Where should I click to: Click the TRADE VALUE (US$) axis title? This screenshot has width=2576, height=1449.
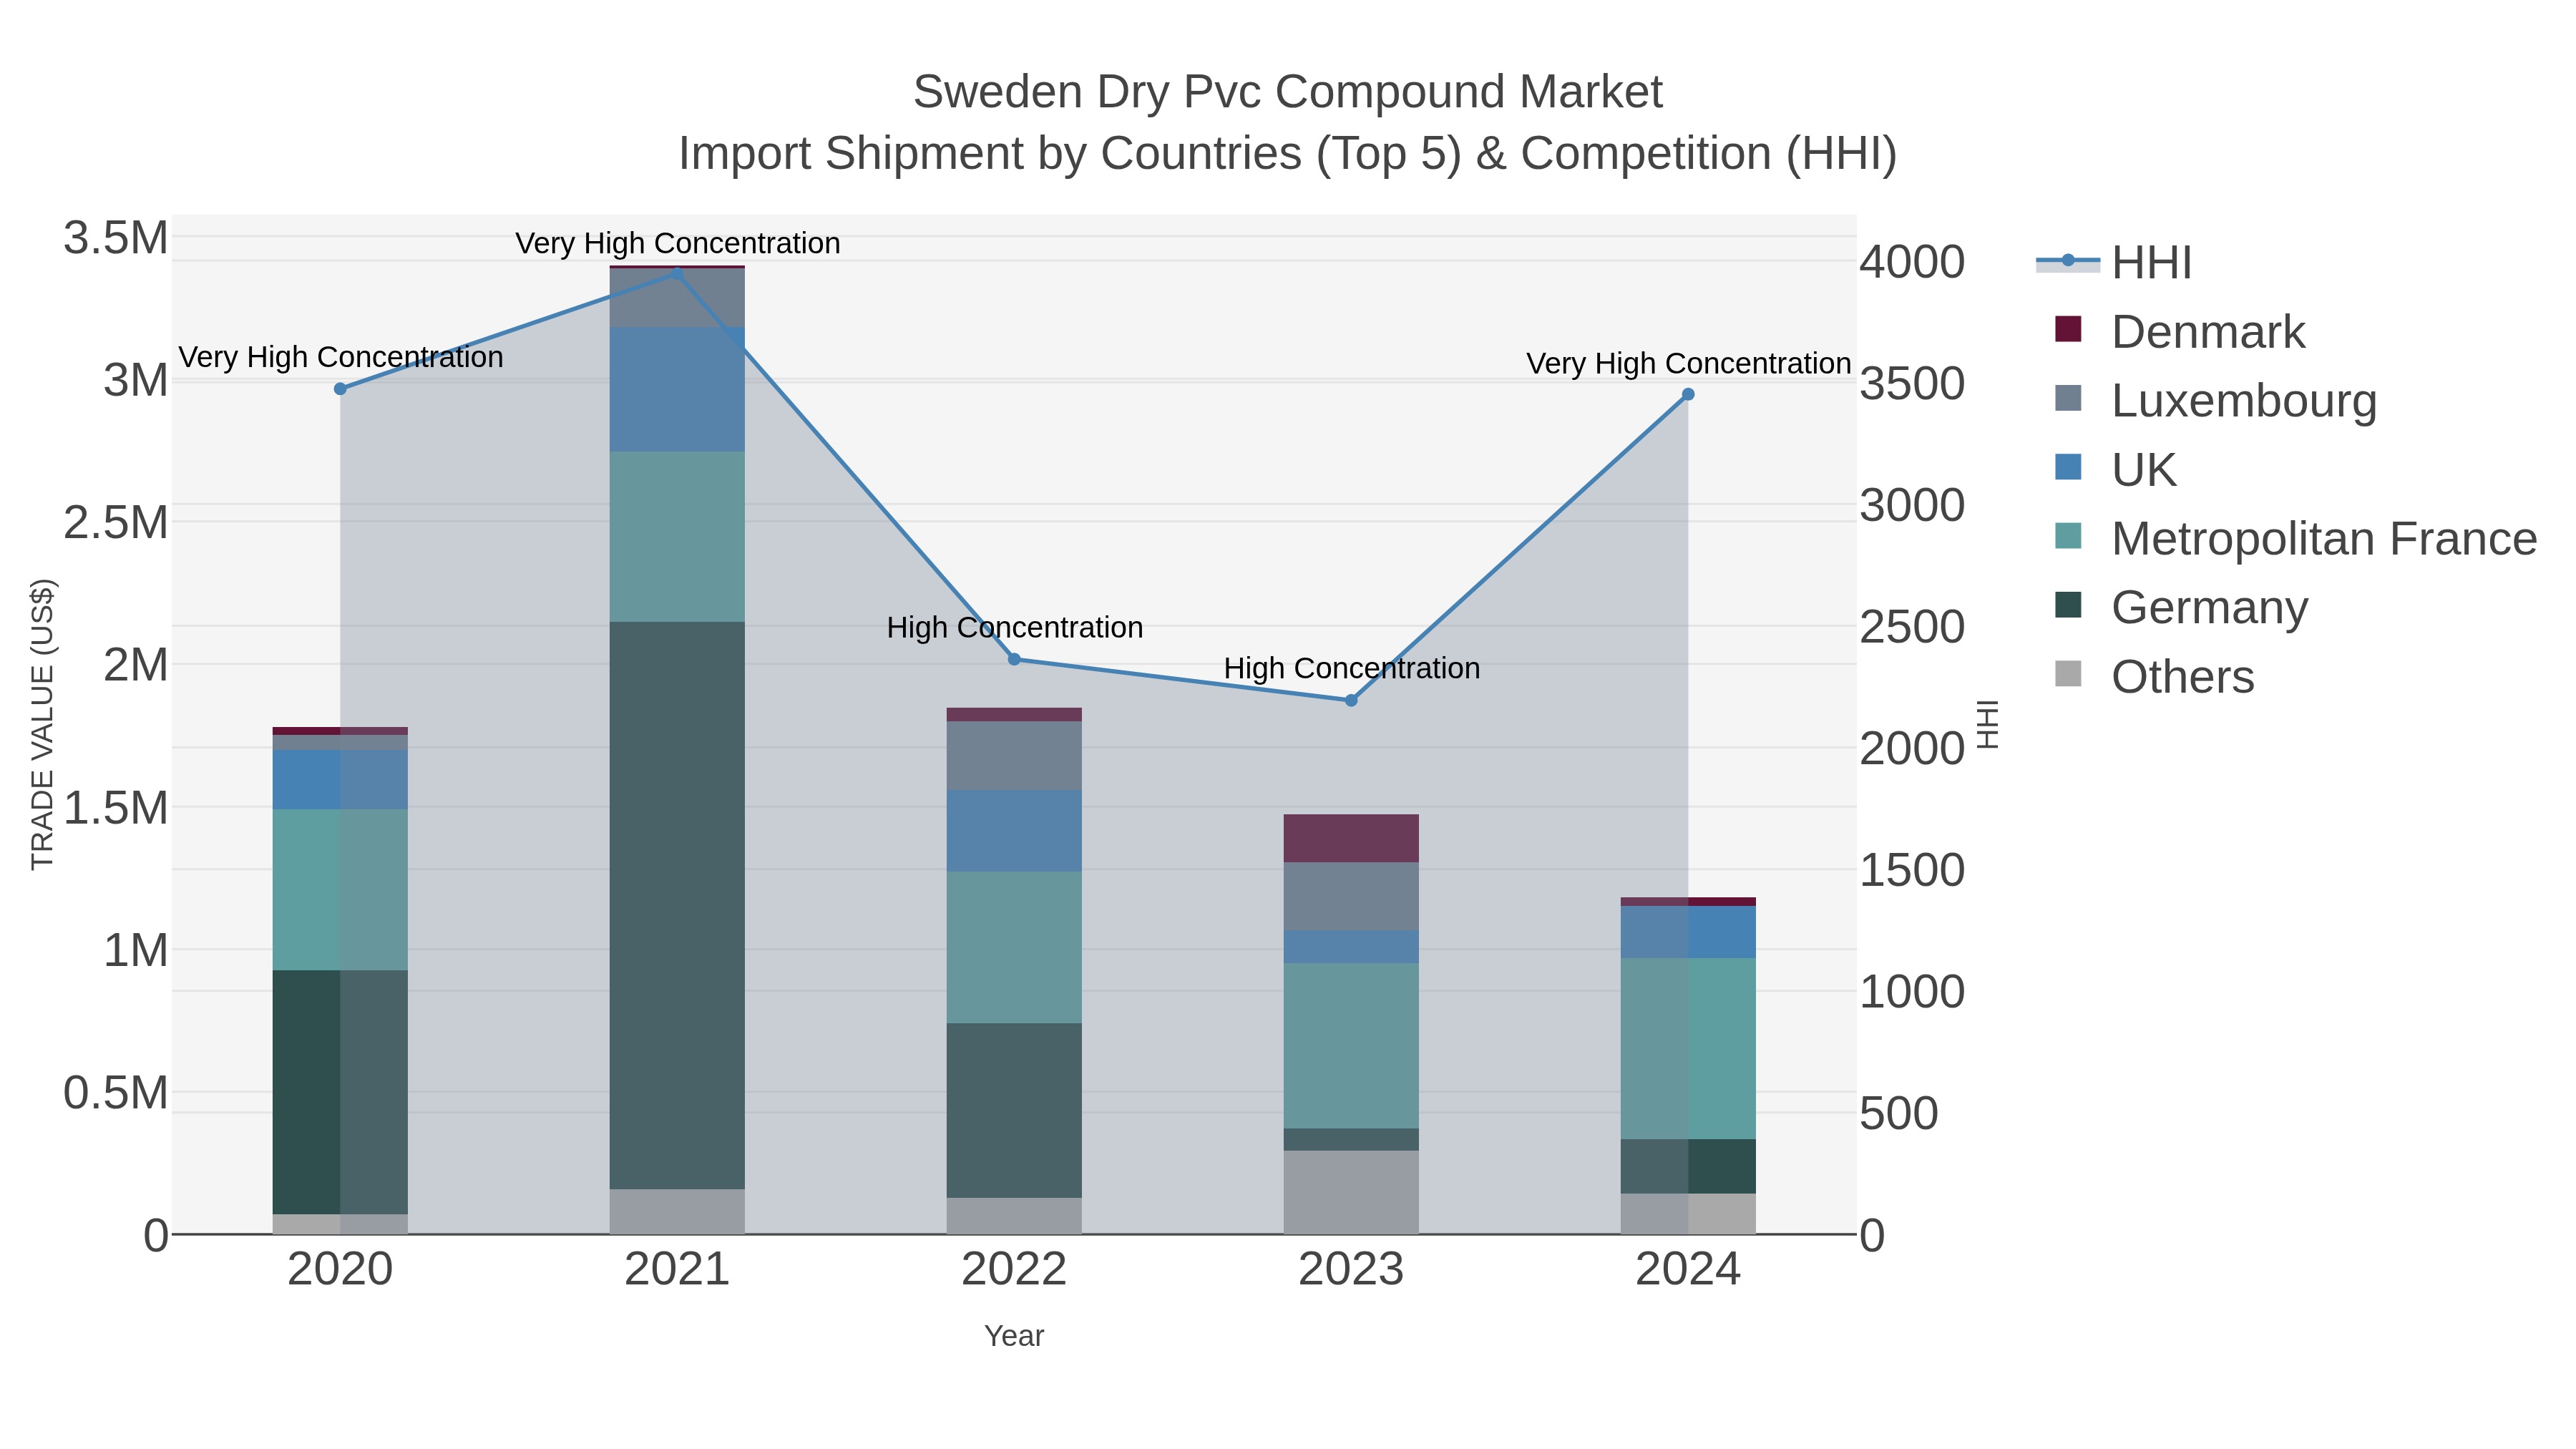(42, 724)
